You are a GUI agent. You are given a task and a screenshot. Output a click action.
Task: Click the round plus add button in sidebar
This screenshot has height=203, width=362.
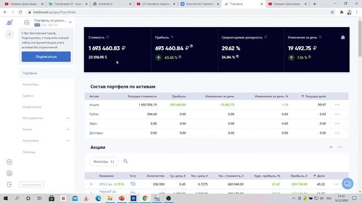point(10,34)
